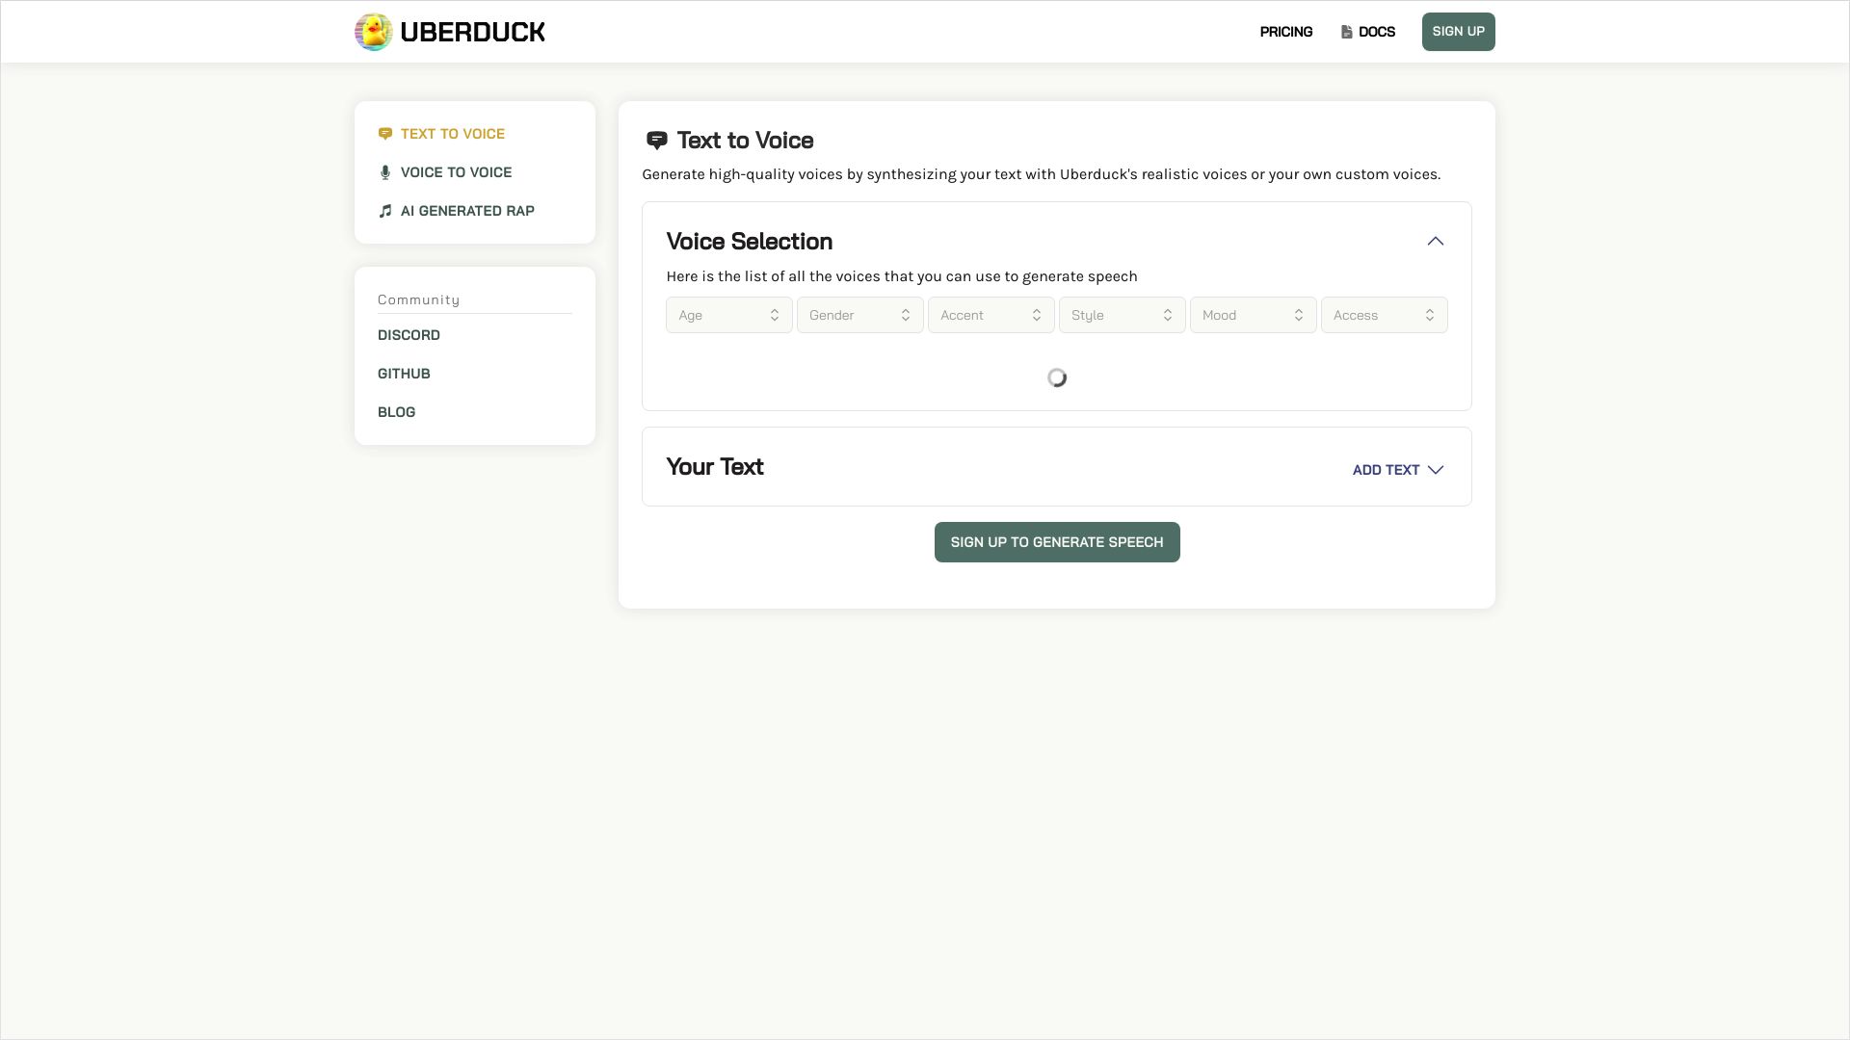
Task: Click the Uberduck duck logo icon
Action: click(373, 32)
